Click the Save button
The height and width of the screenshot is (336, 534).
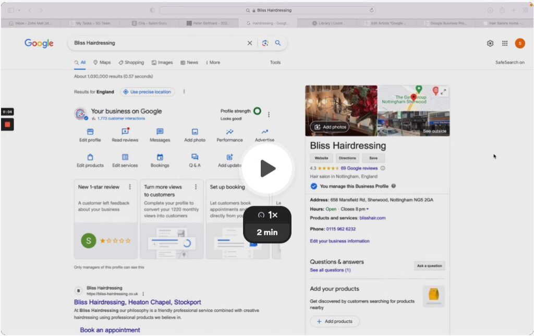point(373,158)
